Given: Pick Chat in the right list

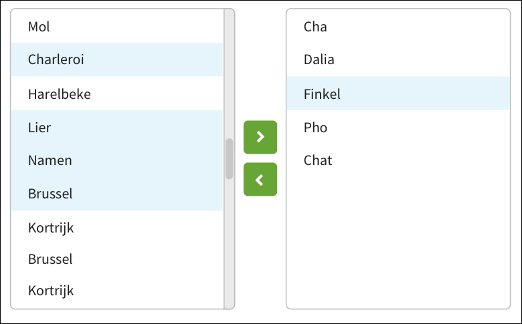Looking at the screenshot, I should pyautogui.click(x=398, y=160).
